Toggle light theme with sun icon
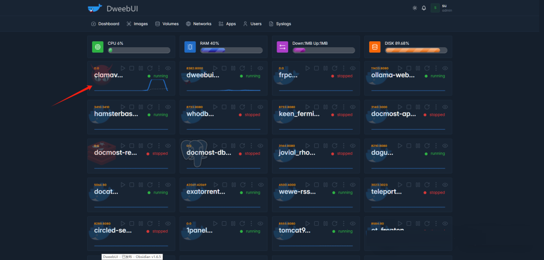The image size is (544, 260). [x=415, y=8]
